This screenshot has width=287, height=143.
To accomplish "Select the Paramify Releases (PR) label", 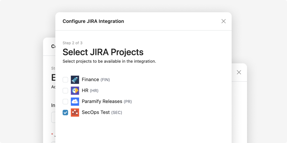I will point(107,102).
